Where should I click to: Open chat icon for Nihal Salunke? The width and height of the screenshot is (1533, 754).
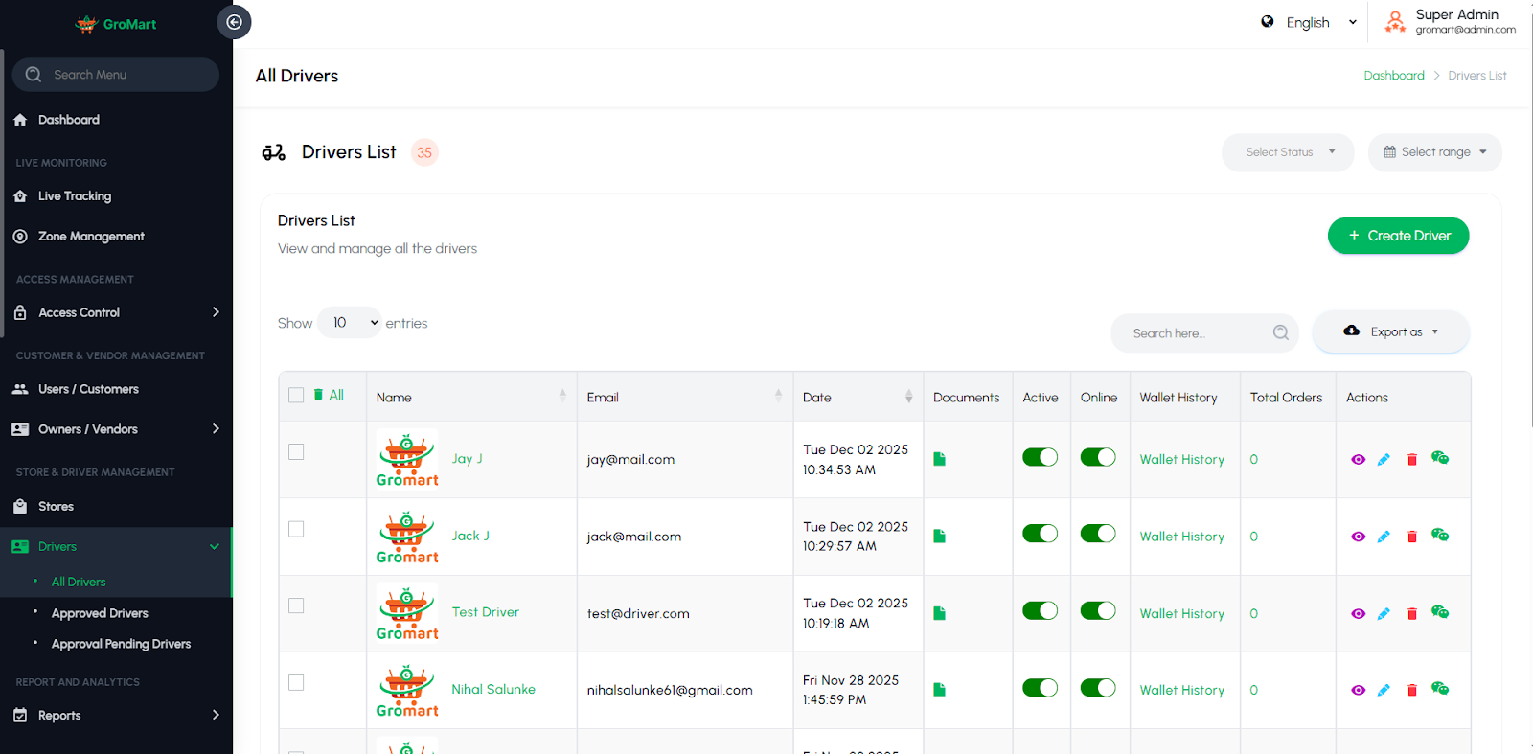pos(1440,689)
